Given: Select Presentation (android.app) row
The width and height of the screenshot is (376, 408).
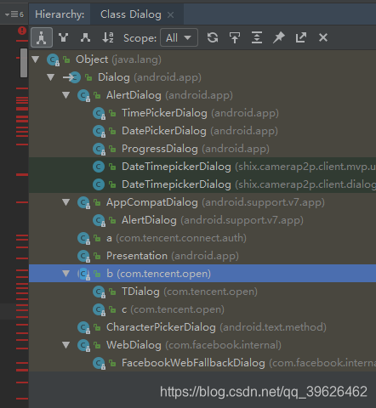Looking at the screenshot, I should point(202,256).
